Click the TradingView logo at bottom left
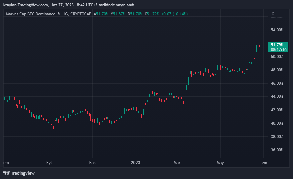The image size is (293, 179). coord(19,173)
